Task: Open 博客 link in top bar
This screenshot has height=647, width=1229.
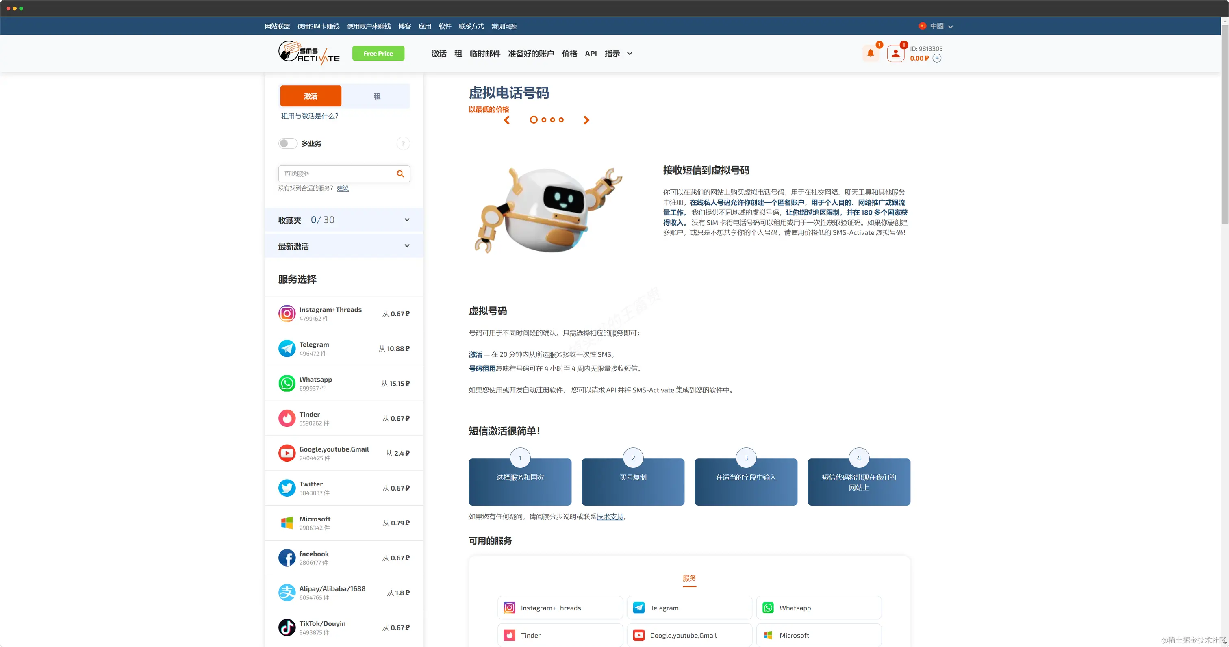Action: tap(404, 26)
